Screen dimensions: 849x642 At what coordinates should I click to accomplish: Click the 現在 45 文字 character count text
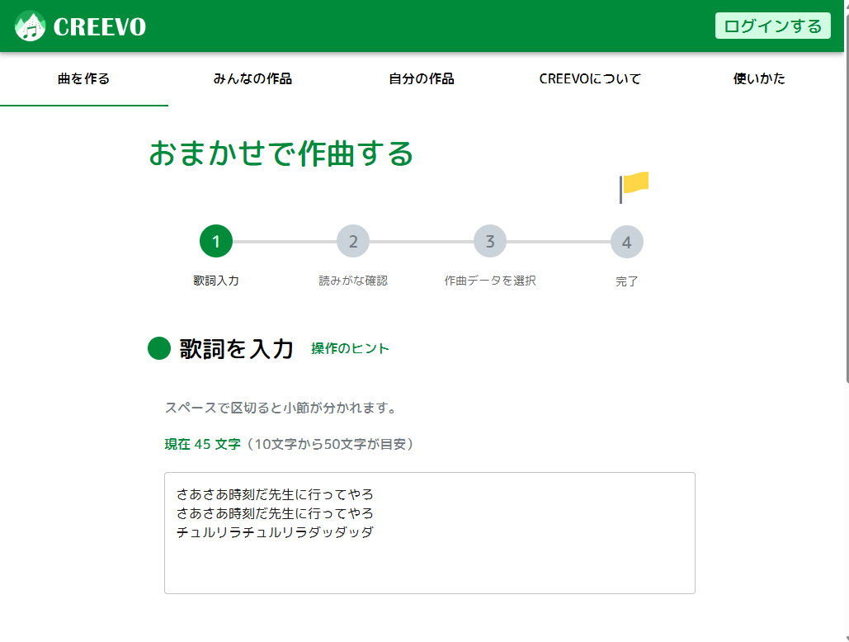click(202, 445)
